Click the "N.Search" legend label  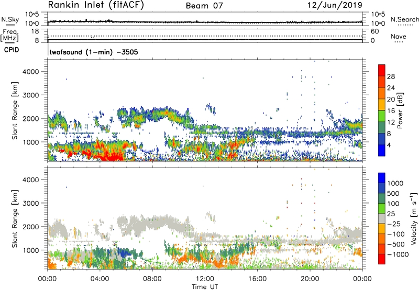click(x=404, y=19)
